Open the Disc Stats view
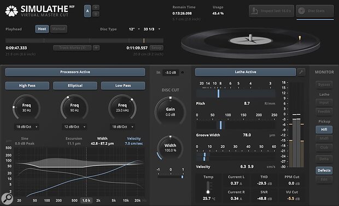 pyautogui.click(x=315, y=11)
